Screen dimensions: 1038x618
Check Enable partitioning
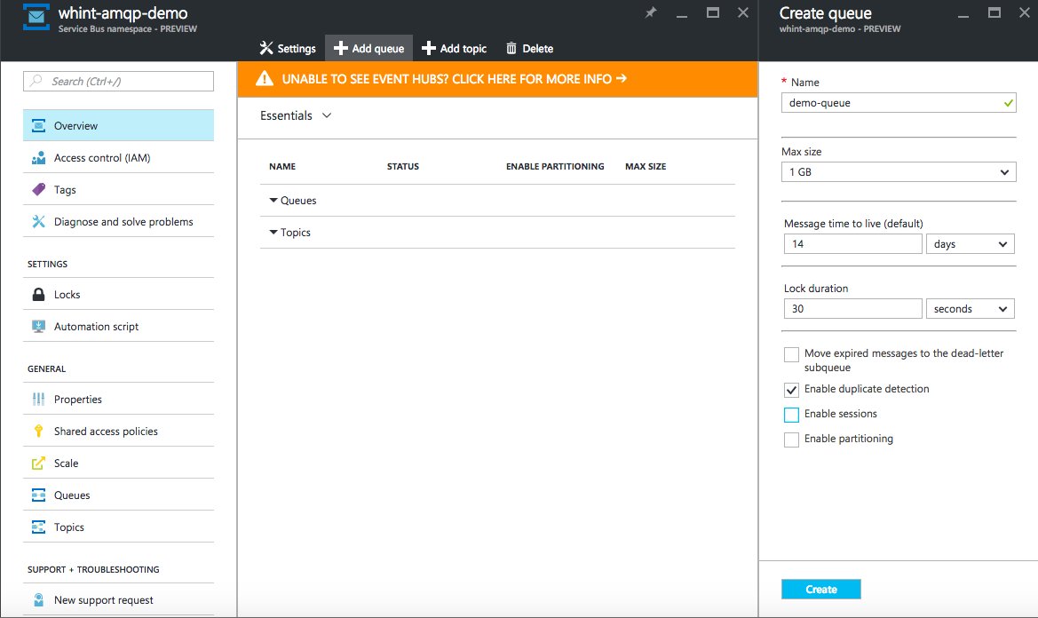pyautogui.click(x=791, y=439)
